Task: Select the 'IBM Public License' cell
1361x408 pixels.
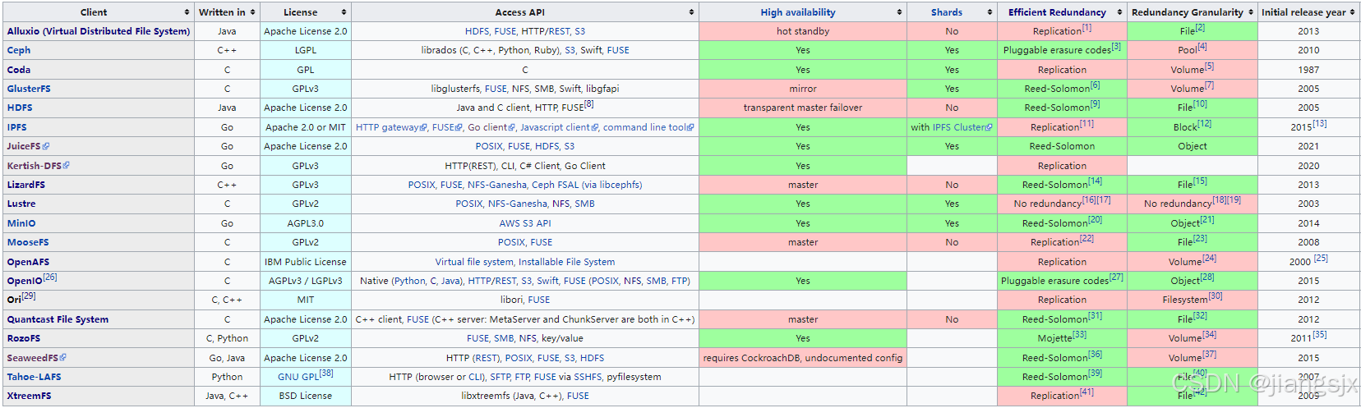Action: pos(305,262)
